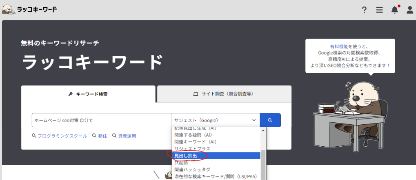Click the otter at desk illustration
The height and width of the screenshot is (180, 416).
coord(350,116)
